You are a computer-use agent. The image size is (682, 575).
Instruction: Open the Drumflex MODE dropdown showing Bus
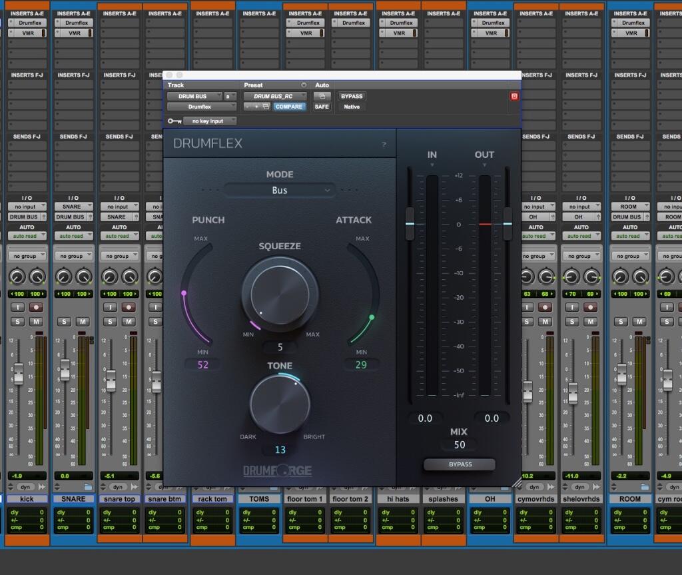(279, 190)
